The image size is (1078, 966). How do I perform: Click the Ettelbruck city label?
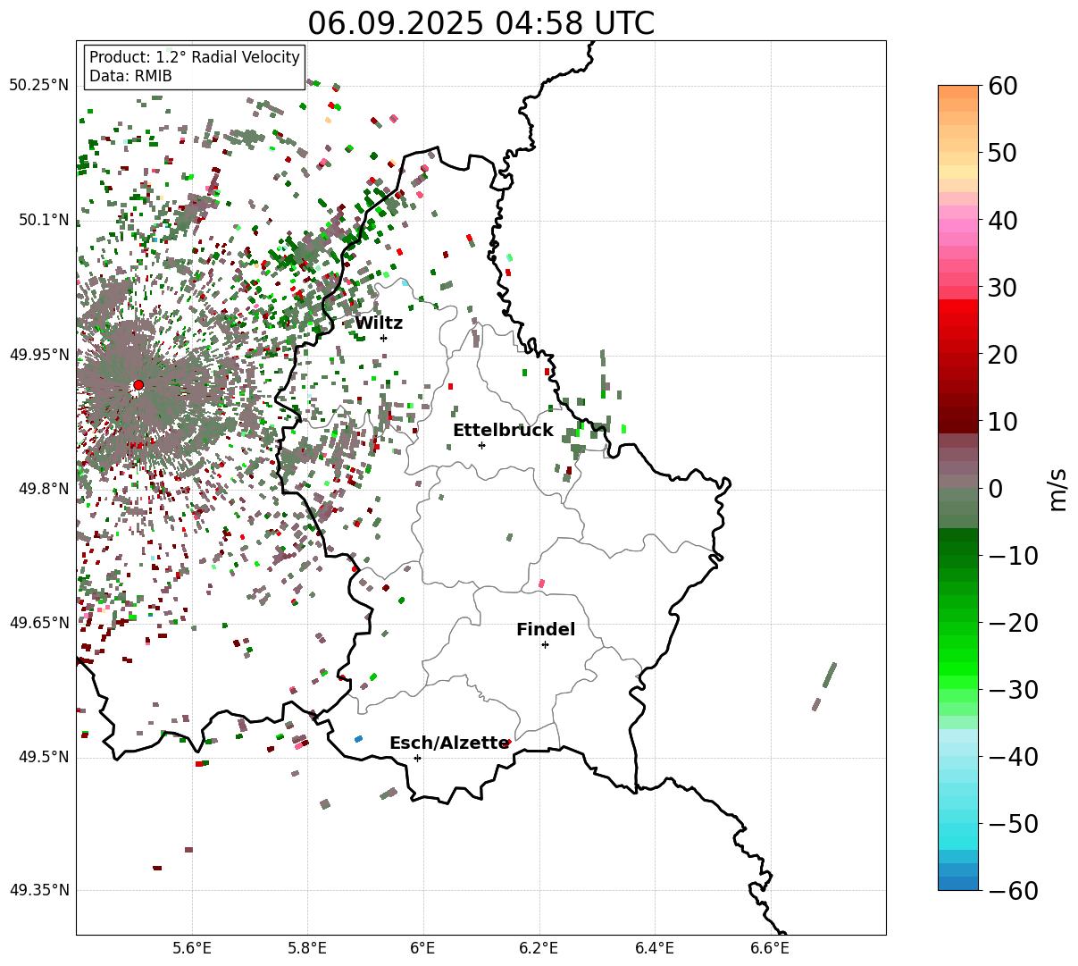tap(503, 431)
